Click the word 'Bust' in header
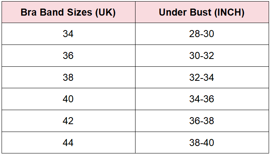This screenshot has height=155, width=271. (201, 12)
